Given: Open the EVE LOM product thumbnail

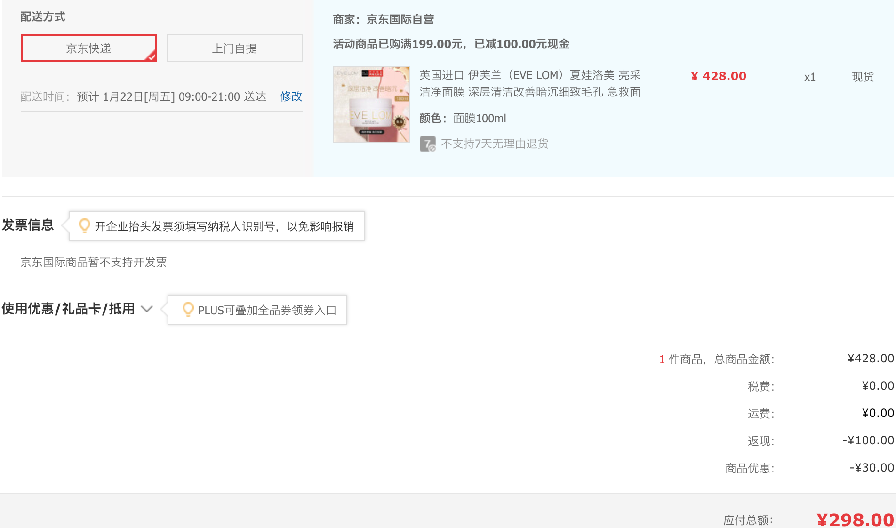Looking at the screenshot, I should 371,104.
